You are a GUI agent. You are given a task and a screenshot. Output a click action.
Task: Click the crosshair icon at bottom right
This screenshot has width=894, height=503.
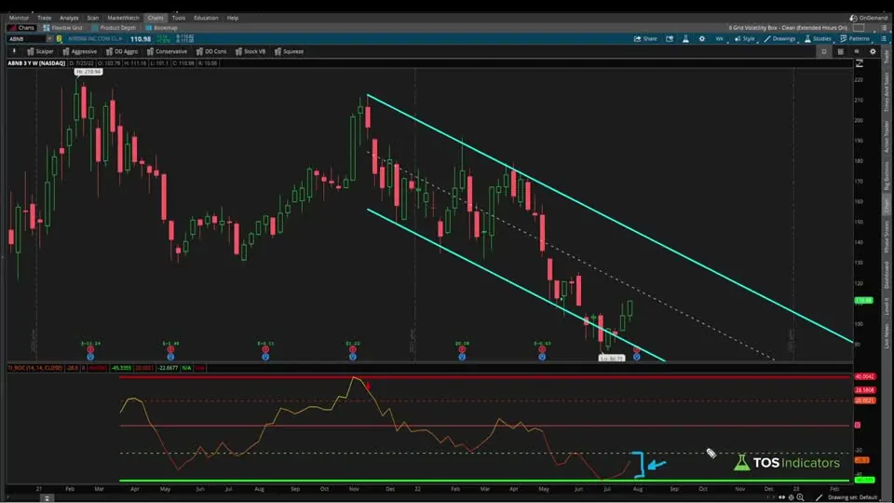coord(791,497)
